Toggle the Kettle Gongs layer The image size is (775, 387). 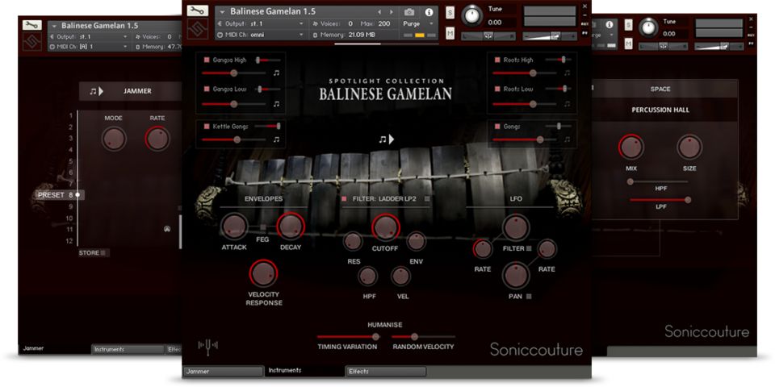point(207,127)
